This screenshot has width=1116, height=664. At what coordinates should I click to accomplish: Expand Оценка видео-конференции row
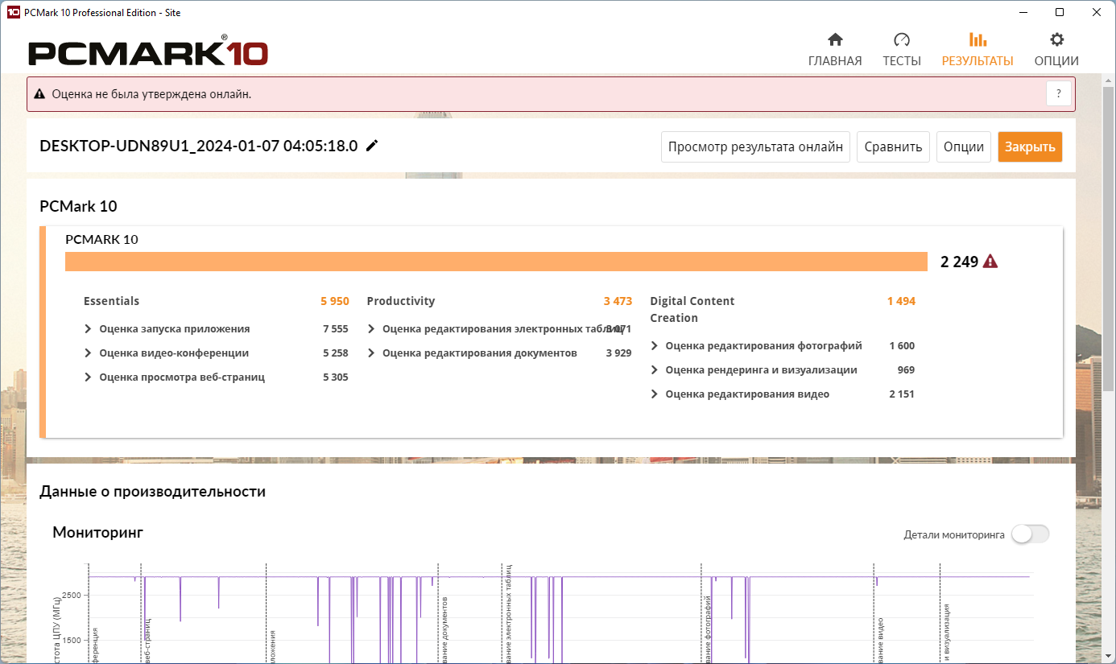[88, 353]
